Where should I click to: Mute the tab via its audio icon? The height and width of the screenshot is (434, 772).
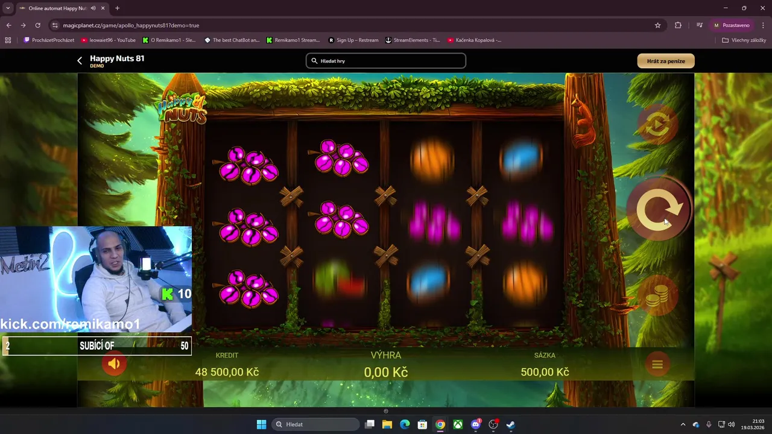tap(93, 8)
